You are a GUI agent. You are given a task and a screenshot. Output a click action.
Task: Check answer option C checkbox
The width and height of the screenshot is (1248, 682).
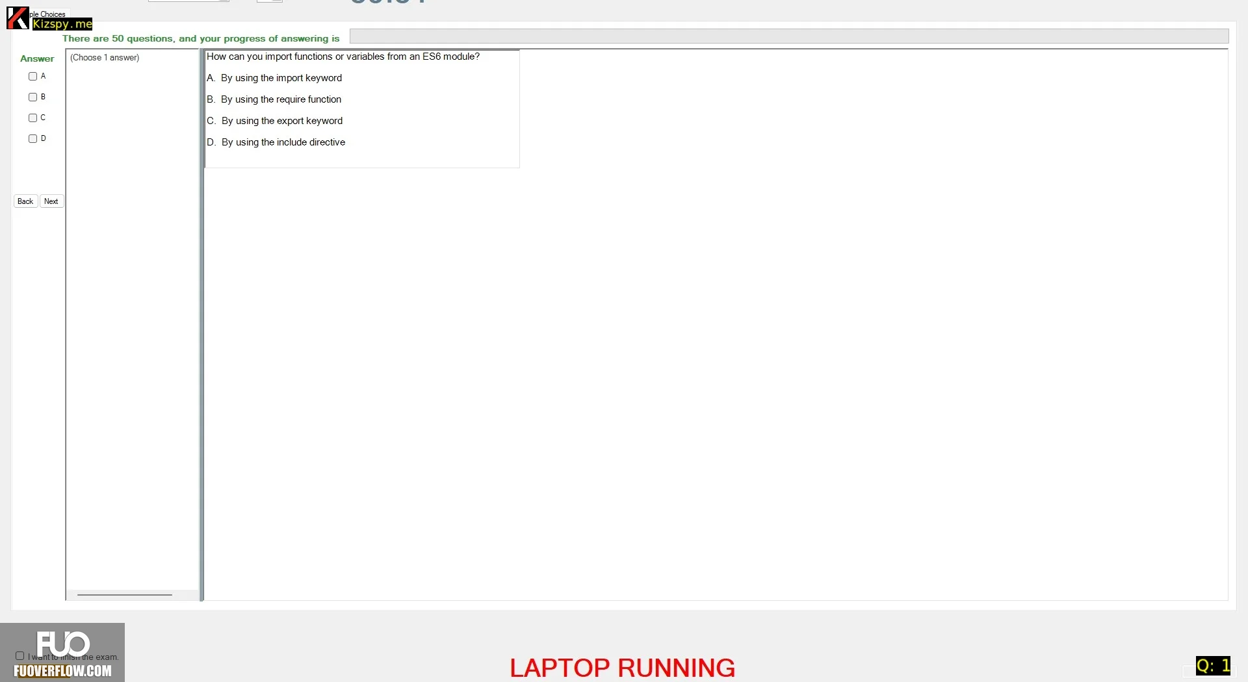tap(32, 118)
